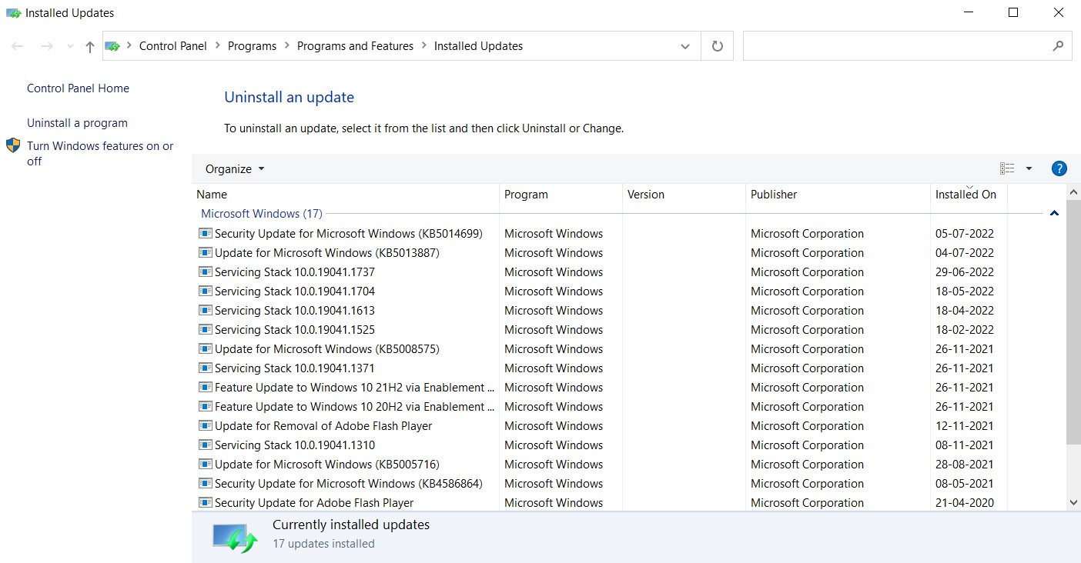Open the Uninstall a program link
The height and width of the screenshot is (563, 1081).
tap(77, 123)
